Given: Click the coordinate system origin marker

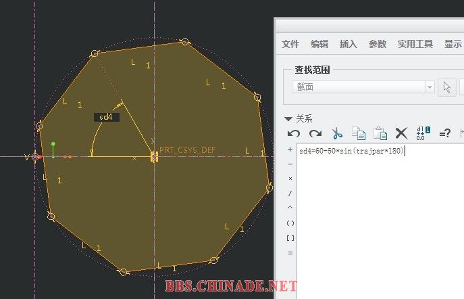Looking at the screenshot, I should (154, 156).
